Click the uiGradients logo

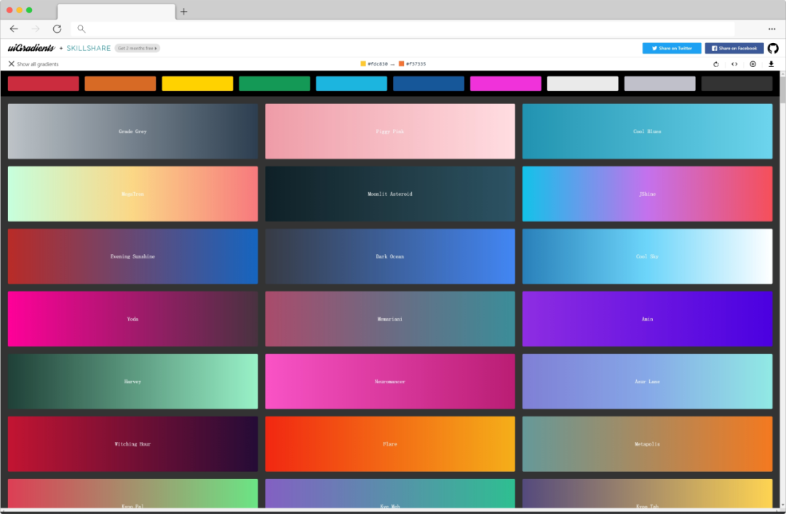point(31,47)
